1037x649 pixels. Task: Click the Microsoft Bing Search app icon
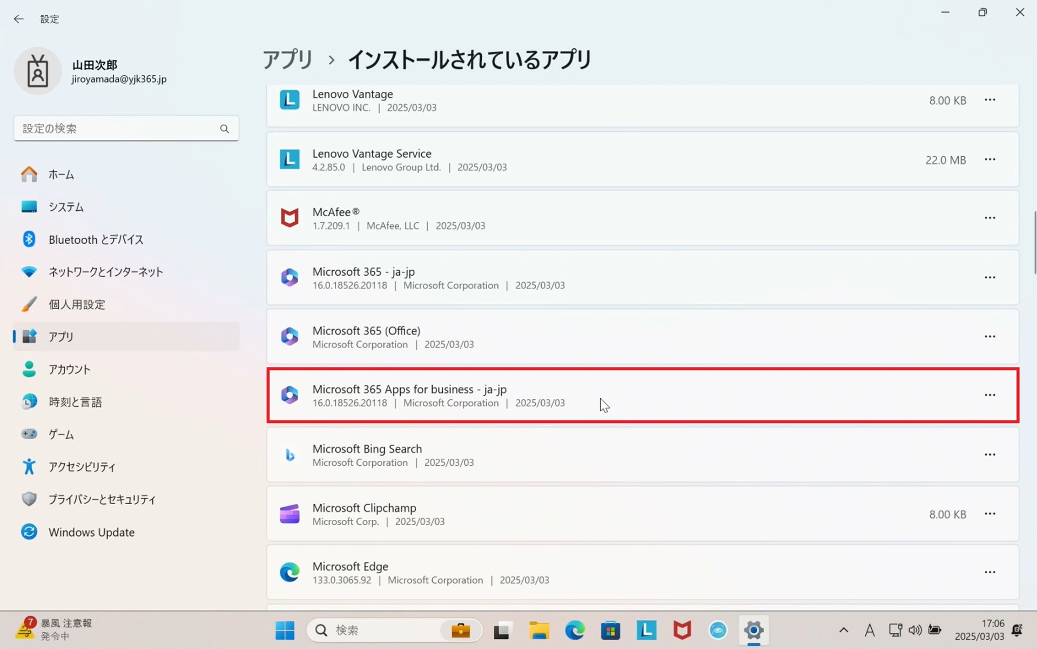click(289, 454)
